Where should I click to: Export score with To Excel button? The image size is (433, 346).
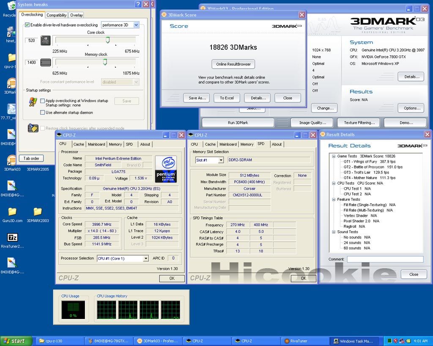coord(227,98)
